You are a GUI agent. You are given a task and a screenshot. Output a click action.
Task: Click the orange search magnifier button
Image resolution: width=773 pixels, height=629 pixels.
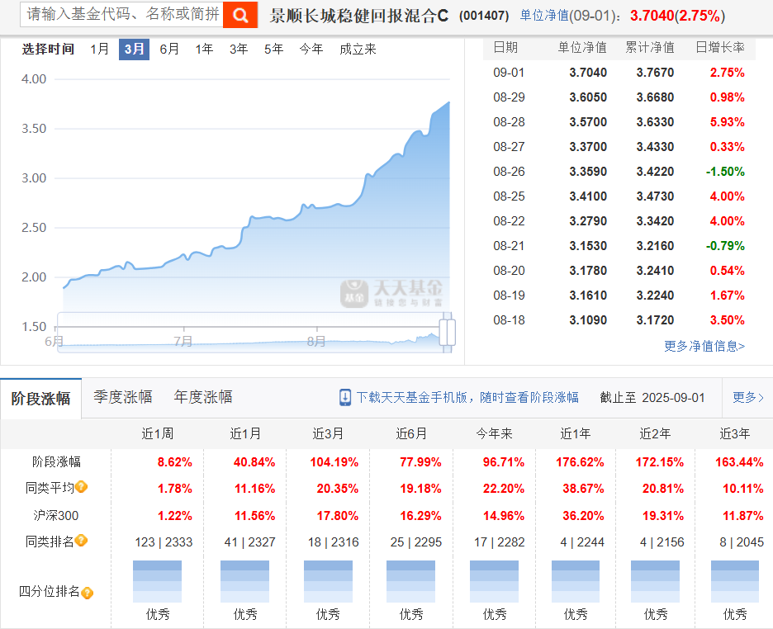pyautogui.click(x=240, y=15)
